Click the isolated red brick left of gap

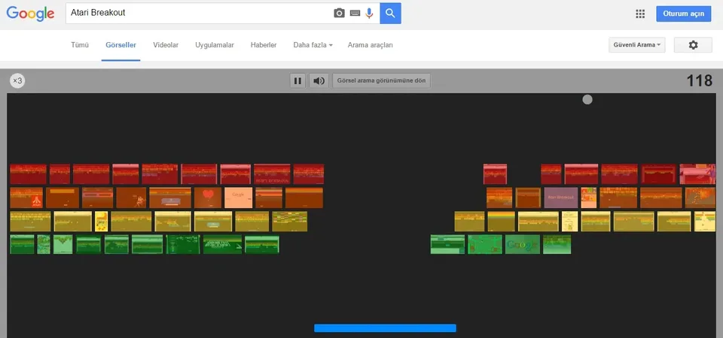496,174
